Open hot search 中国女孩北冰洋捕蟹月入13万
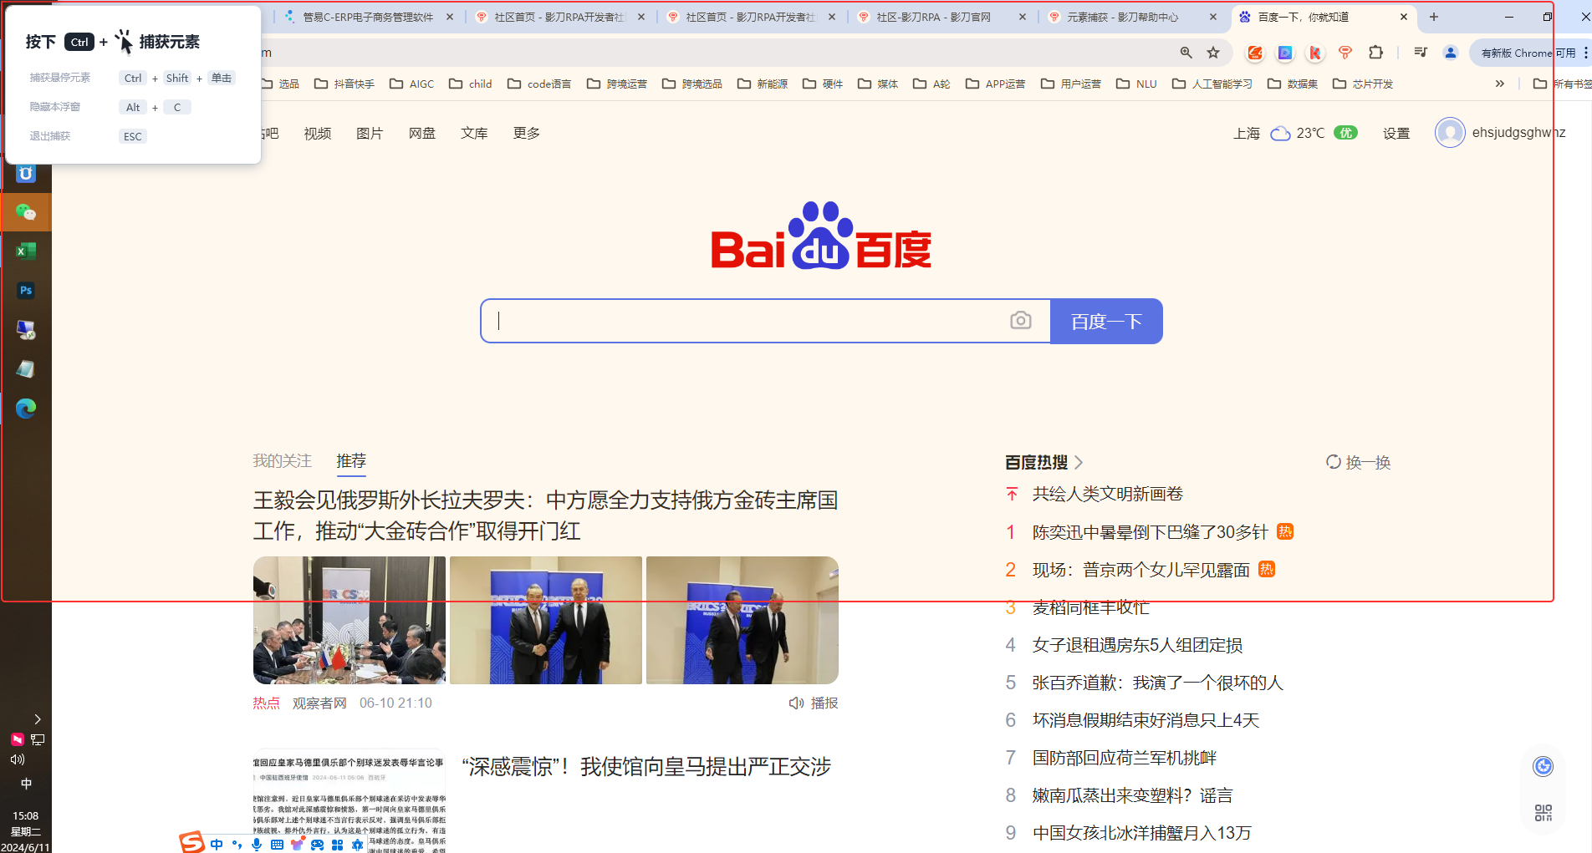1592x853 pixels. click(1142, 833)
